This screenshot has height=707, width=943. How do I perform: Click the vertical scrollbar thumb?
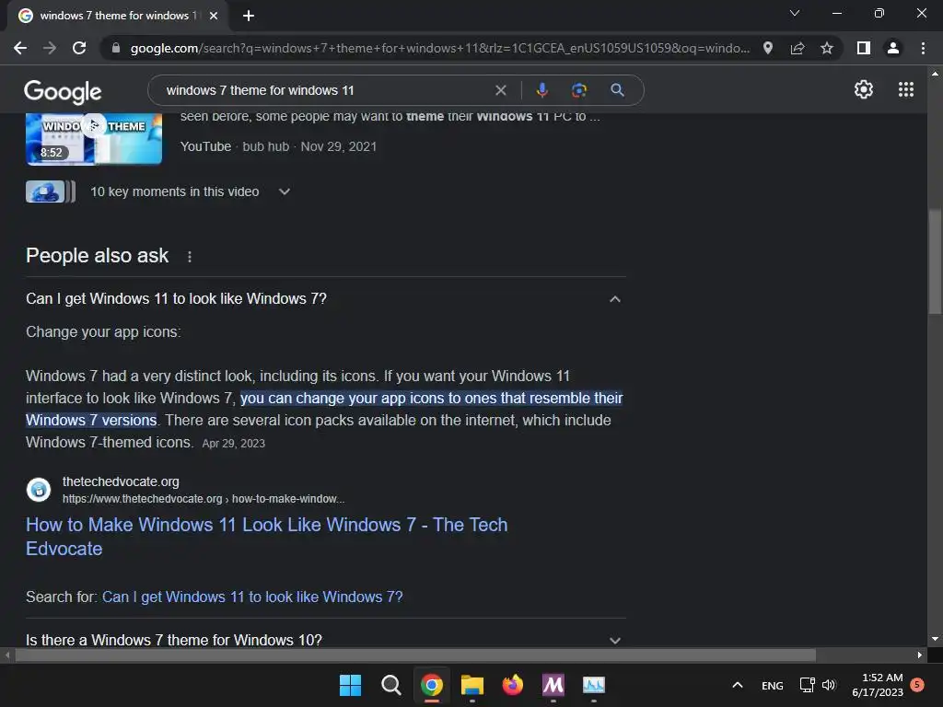[935, 261]
